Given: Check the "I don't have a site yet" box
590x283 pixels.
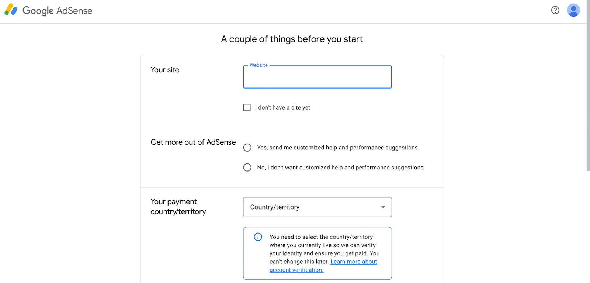Looking at the screenshot, I should tap(247, 107).
